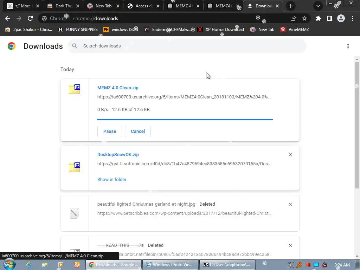Launch Internet Explorer from the taskbar
The width and height of the screenshot is (360, 270).
tap(28, 265)
